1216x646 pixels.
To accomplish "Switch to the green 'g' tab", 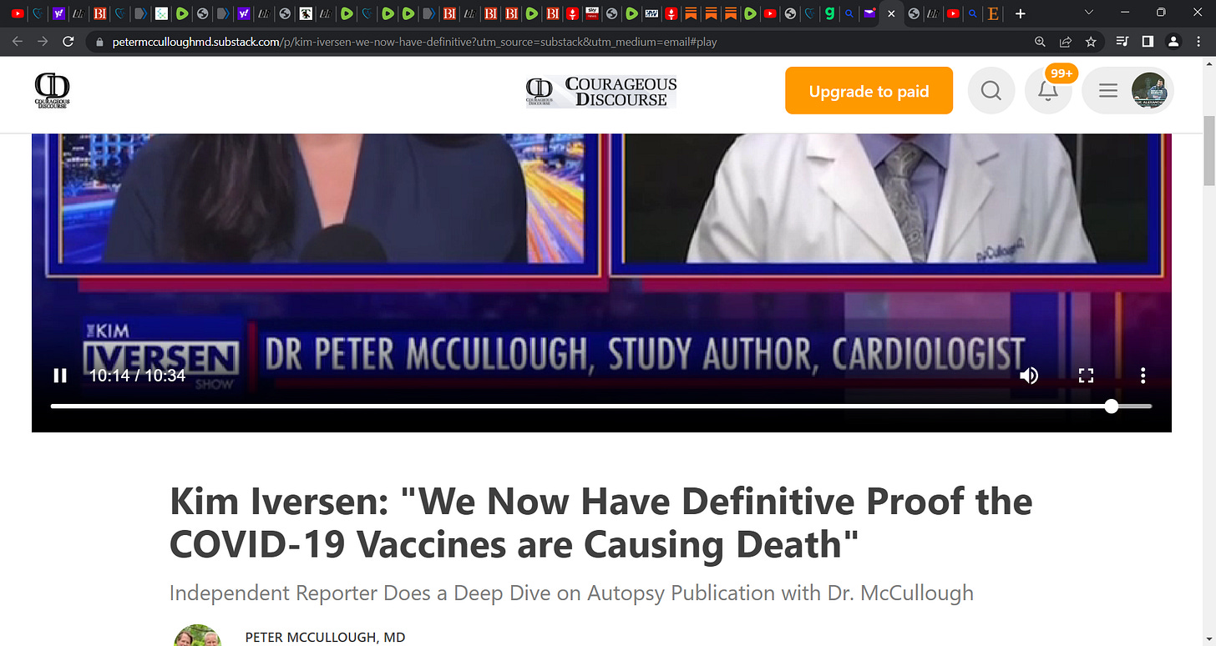I will [x=829, y=13].
